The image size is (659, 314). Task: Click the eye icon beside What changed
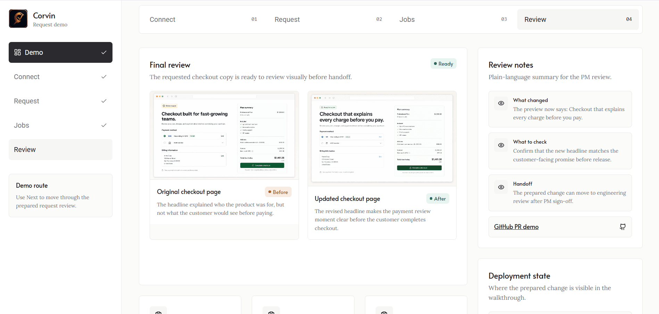501,103
